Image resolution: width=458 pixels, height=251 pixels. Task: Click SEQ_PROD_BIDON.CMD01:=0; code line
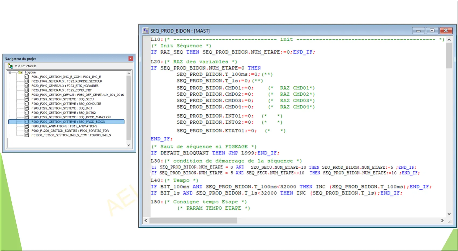tap(215, 88)
